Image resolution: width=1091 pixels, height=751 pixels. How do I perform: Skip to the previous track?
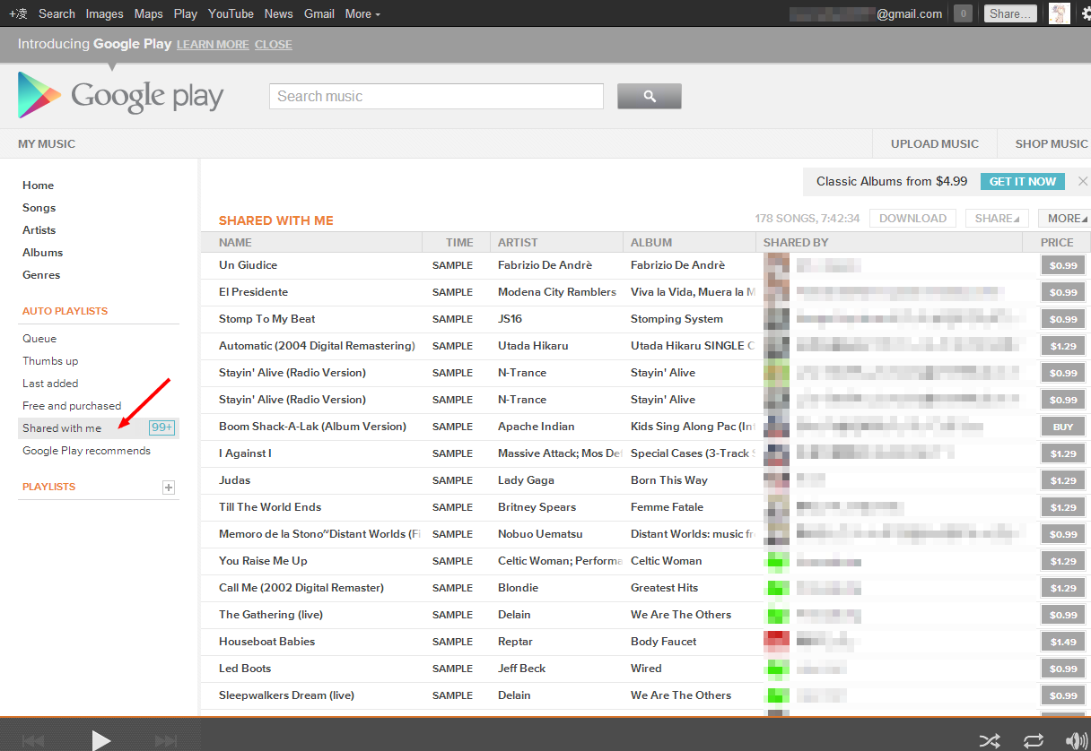click(x=33, y=741)
